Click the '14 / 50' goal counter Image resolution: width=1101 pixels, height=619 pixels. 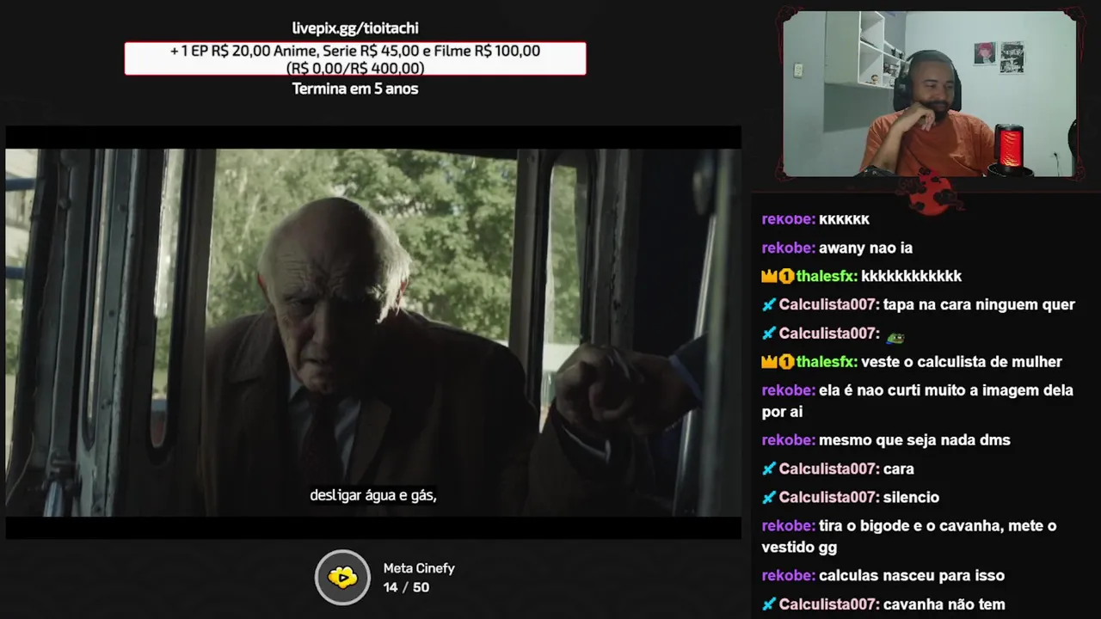click(x=406, y=587)
